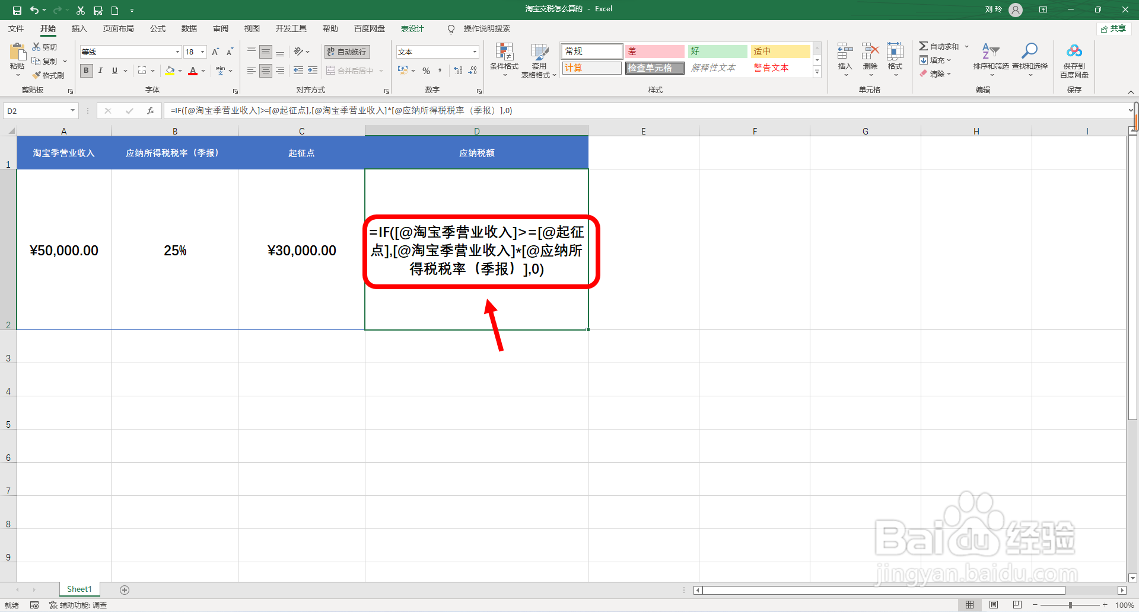The image size is (1139, 612).
Task: Apply the Good (好) cell style
Action: (x=717, y=52)
